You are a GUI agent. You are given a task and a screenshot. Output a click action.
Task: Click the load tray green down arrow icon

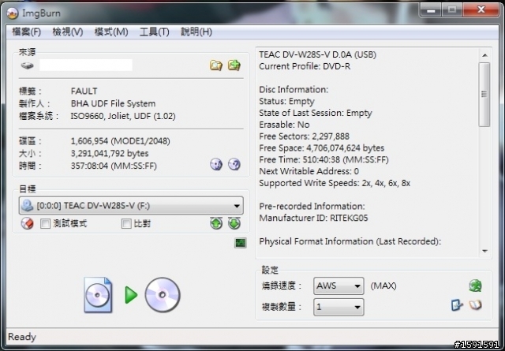point(234,223)
